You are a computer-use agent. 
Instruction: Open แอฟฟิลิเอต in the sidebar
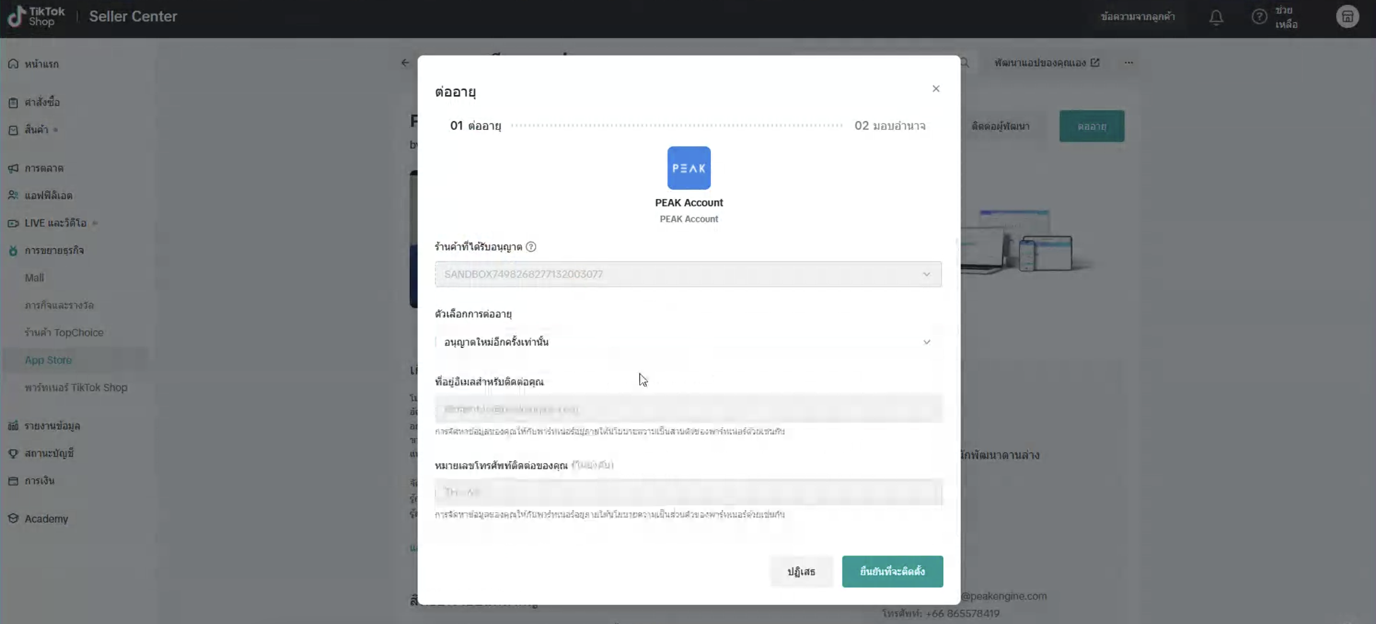[49, 196]
